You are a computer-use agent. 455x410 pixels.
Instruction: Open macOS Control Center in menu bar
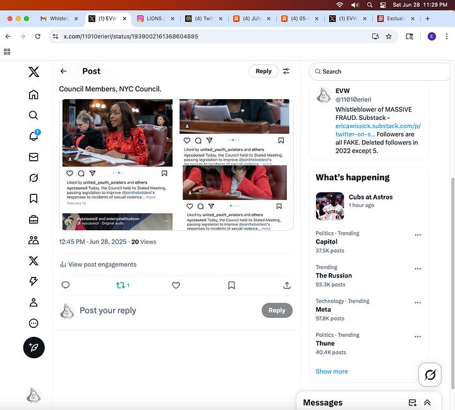pyautogui.click(x=383, y=4)
